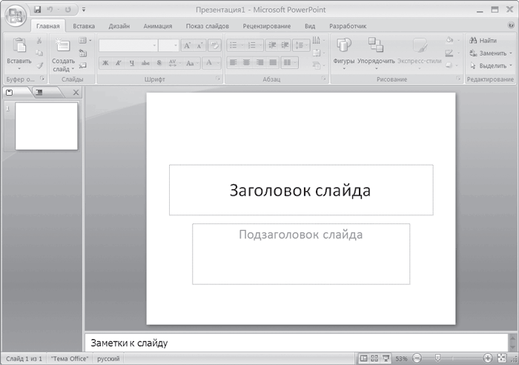Switch to the Анимация tab
Screen dimensions: 519x365
tap(157, 26)
